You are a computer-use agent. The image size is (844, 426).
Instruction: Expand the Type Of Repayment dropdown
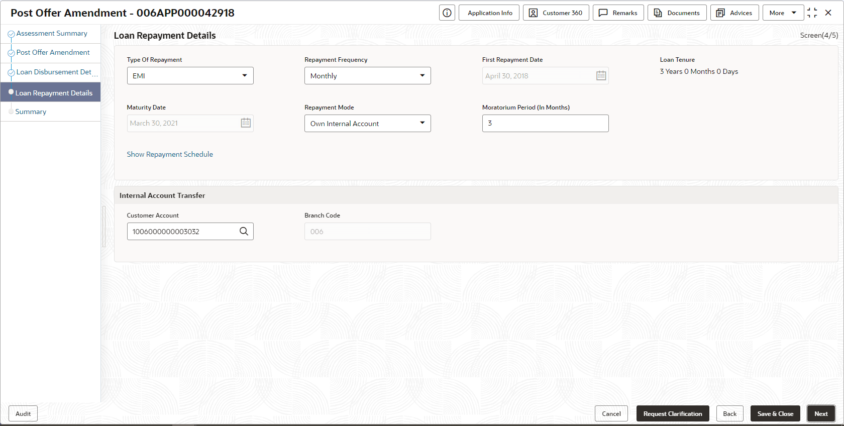190,76
